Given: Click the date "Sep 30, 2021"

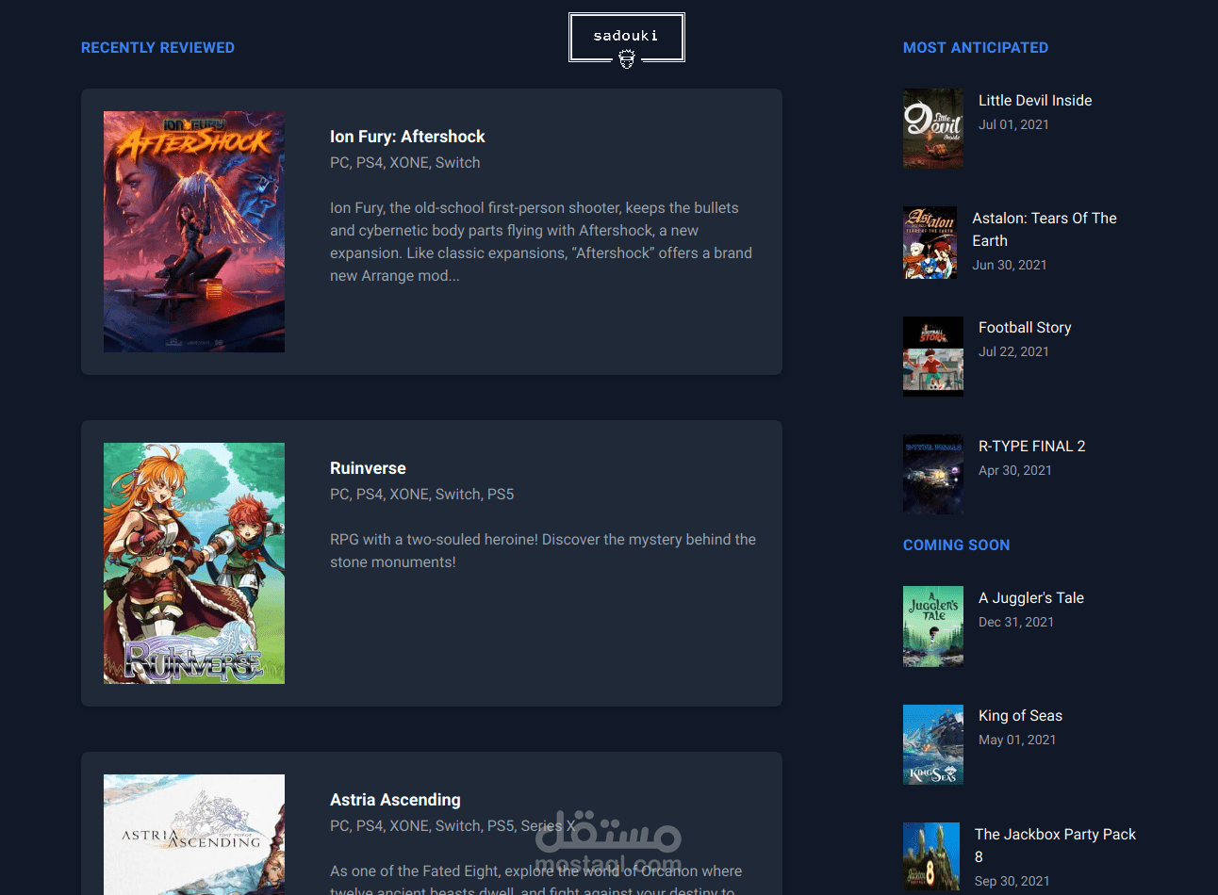Looking at the screenshot, I should [1012, 881].
